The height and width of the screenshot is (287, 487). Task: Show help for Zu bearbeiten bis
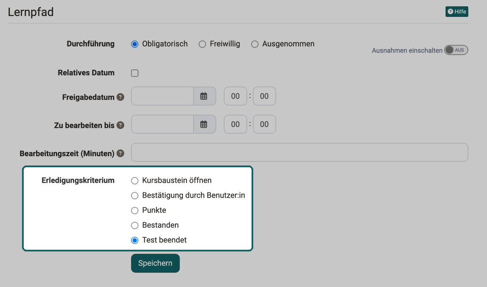[121, 125]
